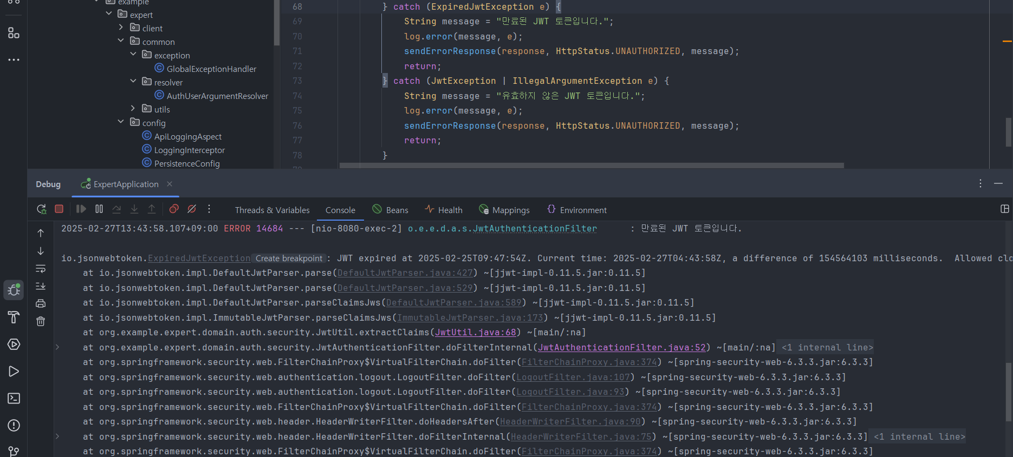Open the Debug tool window sidebar icon
The image size is (1013, 457).
pyautogui.click(x=14, y=290)
